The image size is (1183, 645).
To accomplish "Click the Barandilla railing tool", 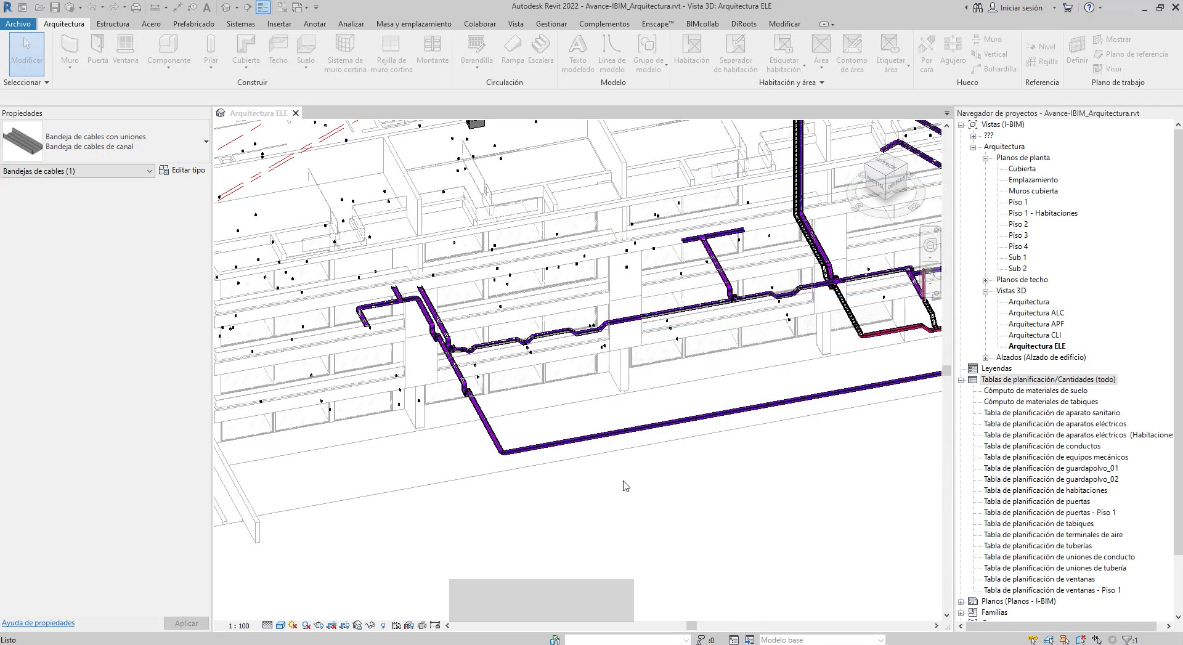I will click(476, 49).
